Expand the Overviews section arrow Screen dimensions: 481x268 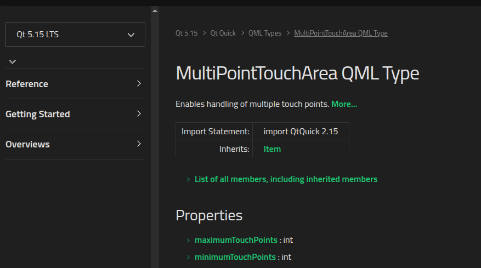(x=139, y=144)
